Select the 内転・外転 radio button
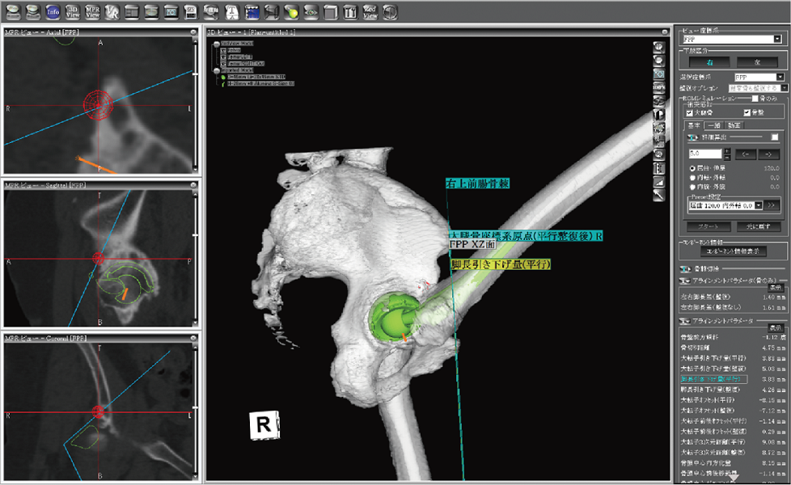The width and height of the screenshot is (791, 485). pyautogui.click(x=692, y=178)
